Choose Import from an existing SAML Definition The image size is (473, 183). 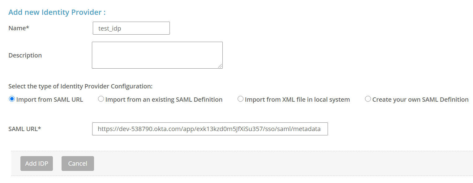coord(101,99)
